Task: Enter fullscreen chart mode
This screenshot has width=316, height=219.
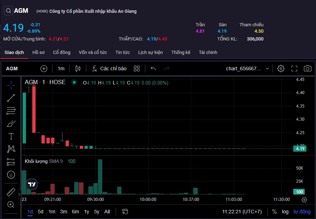Action: pos(294,69)
